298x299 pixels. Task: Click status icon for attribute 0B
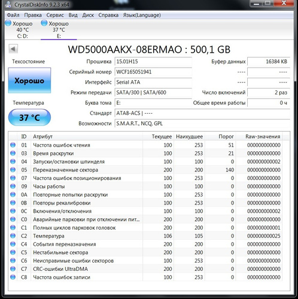click(x=13, y=203)
